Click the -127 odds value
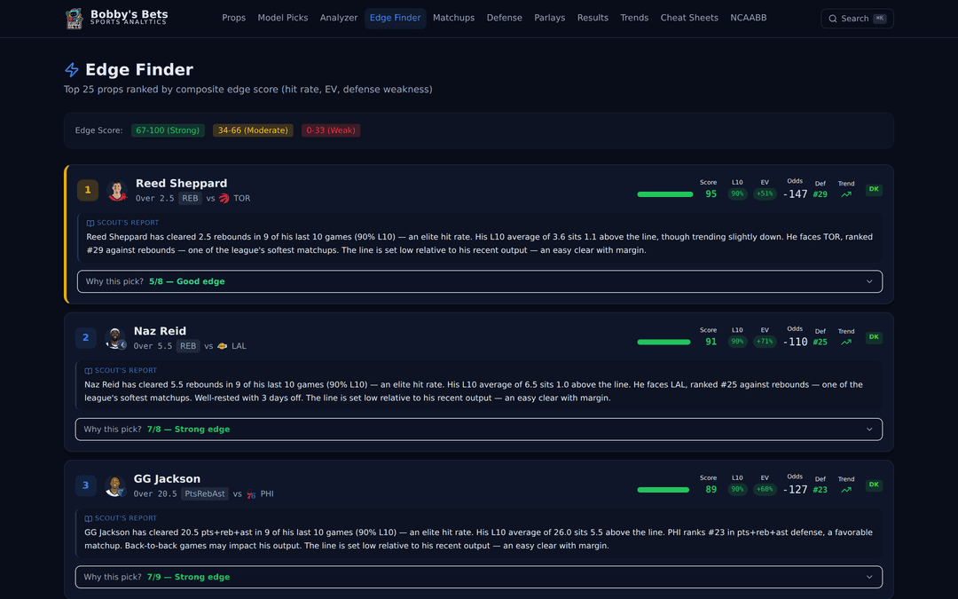The height and width of the screenshot is (599, 958). tap(796, 490)
